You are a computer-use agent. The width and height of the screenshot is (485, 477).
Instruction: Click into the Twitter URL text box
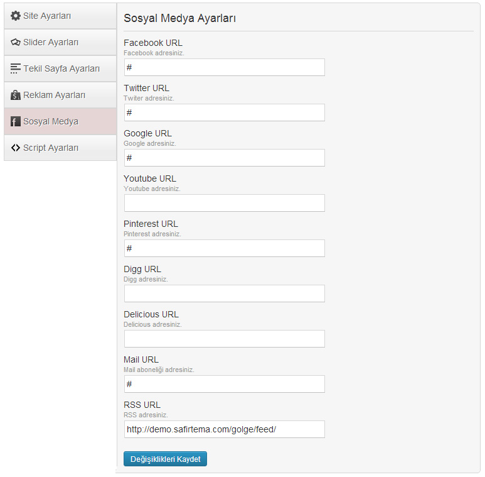(x=225, y=112)
